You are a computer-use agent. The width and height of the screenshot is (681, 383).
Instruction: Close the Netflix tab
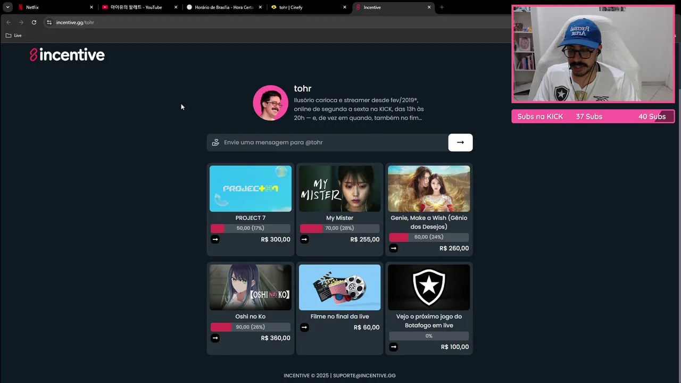[x=92, y=7]
